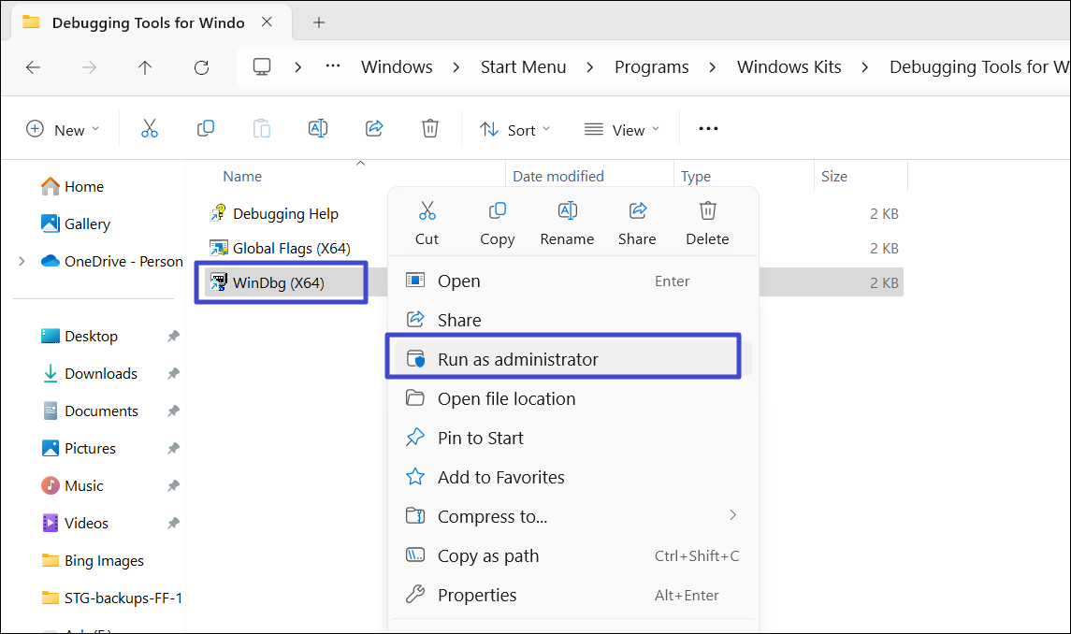Open the See more options ellipsis

pos(708,129)
